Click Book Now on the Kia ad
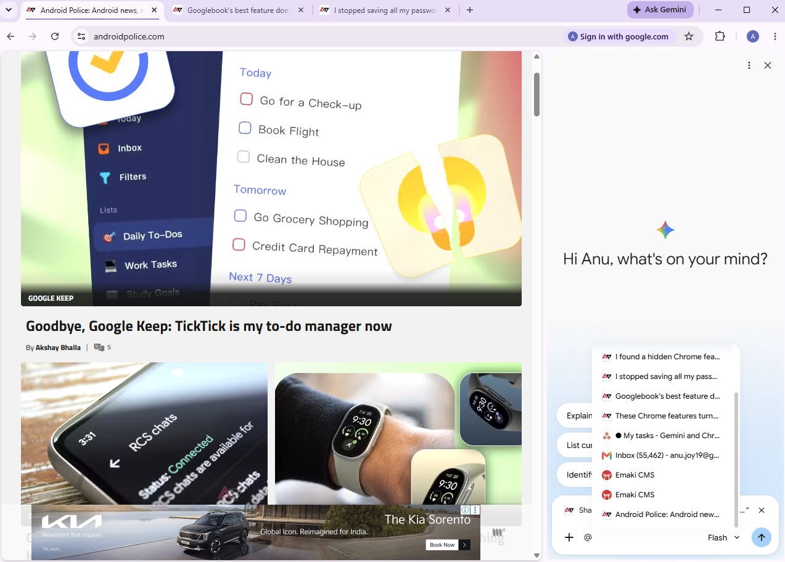The image size is (785, 562). (447, 545)
